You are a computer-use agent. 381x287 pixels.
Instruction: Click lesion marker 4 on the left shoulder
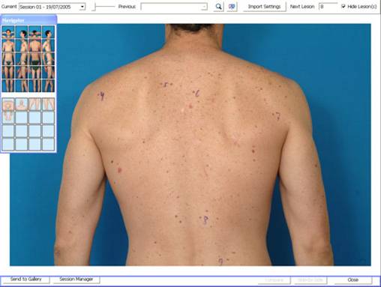click(101, 96)
